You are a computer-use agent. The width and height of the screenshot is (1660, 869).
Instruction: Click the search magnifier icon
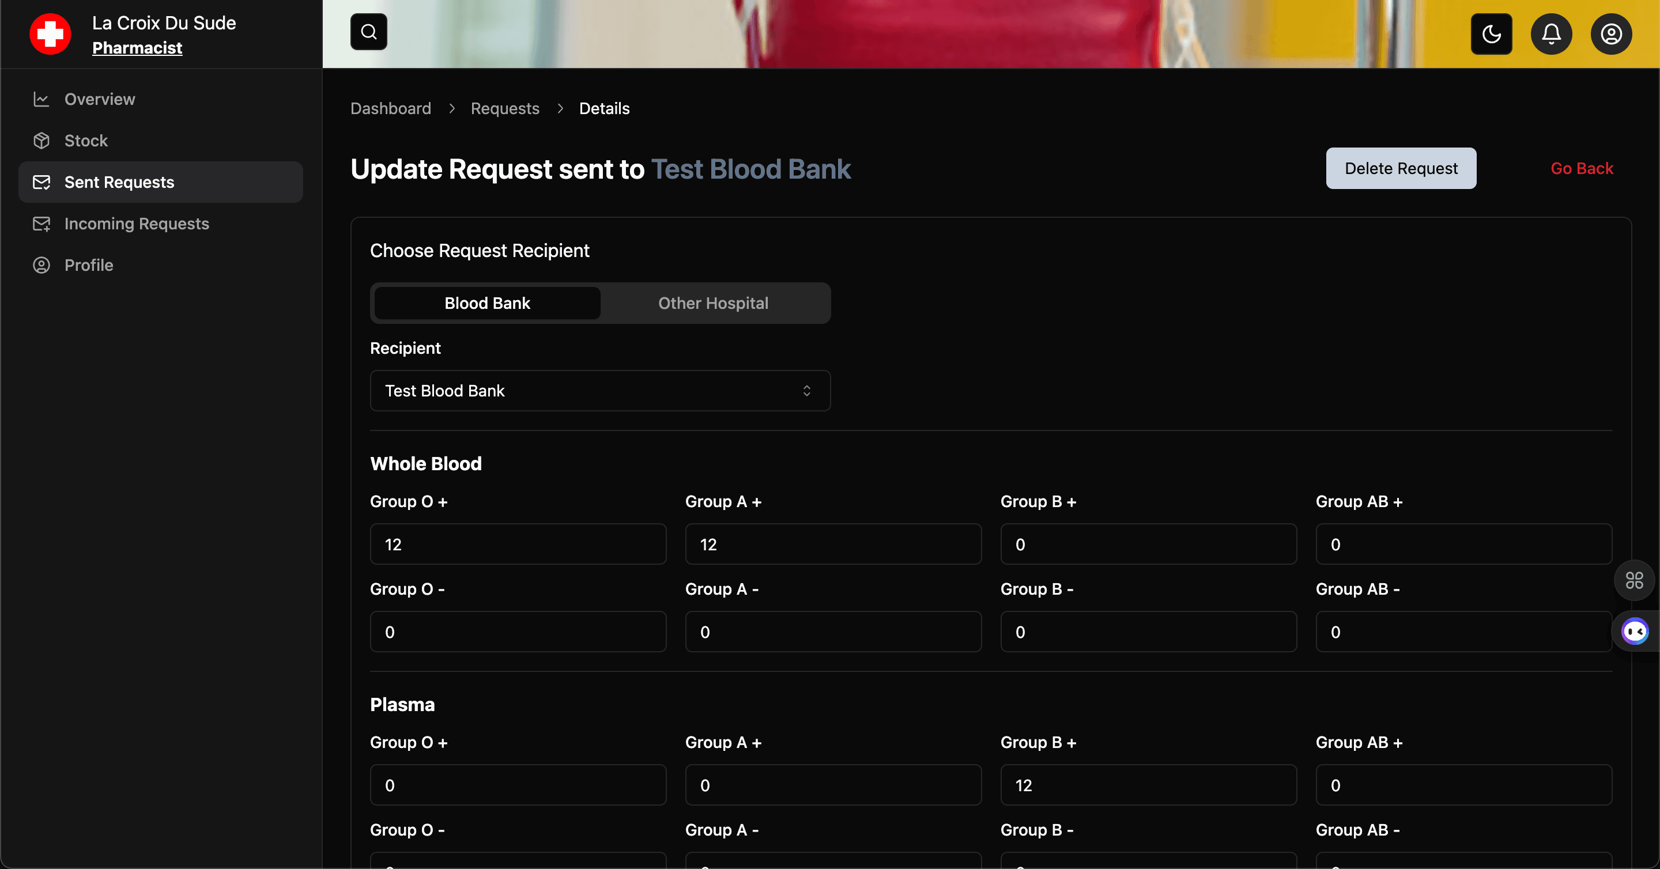click(x=369, y=32)
